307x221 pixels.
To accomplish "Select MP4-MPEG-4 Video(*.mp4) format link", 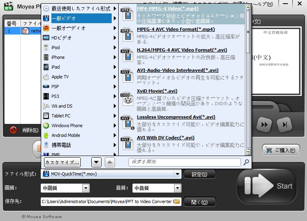I will [168, 9].
